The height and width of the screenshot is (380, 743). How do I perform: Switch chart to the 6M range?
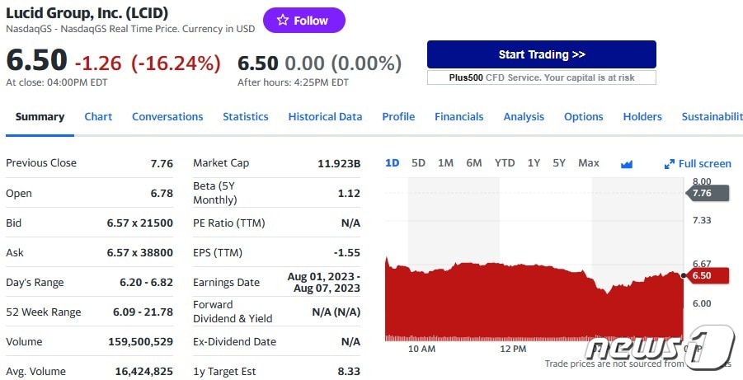point(474,163)
